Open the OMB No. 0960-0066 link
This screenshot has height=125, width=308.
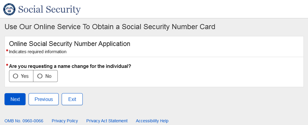(x=24, y=121)
